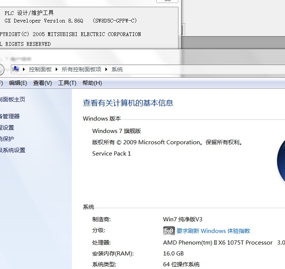Expand the arrow before 系统 breadcrumb

[107, 70]
